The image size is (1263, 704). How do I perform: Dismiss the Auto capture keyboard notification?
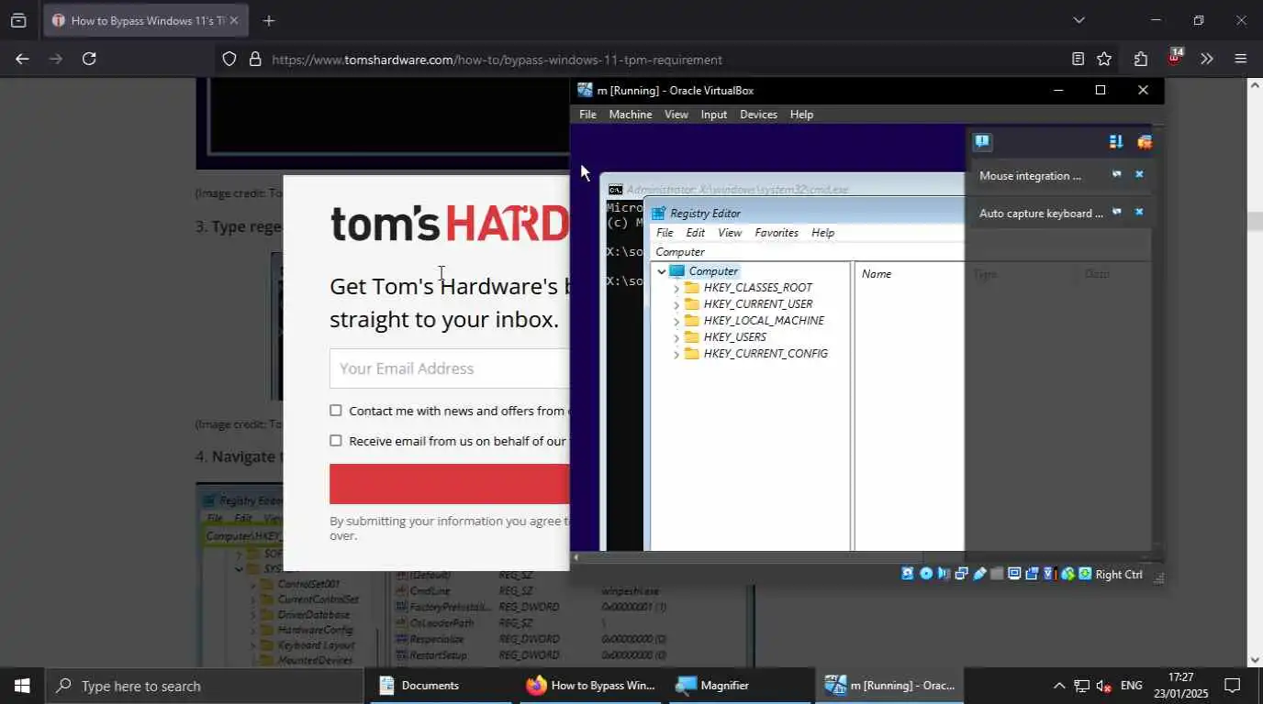click(1139, 212)
